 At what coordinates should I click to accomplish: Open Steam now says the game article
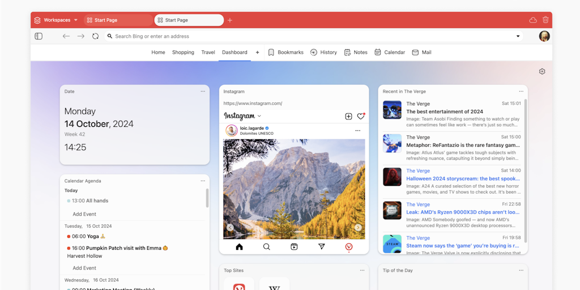463,246
